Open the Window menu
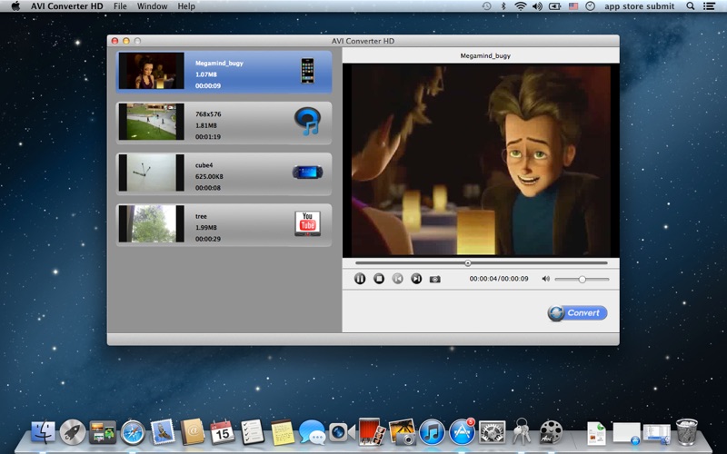727x454 pixels. [x=152, y=6]
